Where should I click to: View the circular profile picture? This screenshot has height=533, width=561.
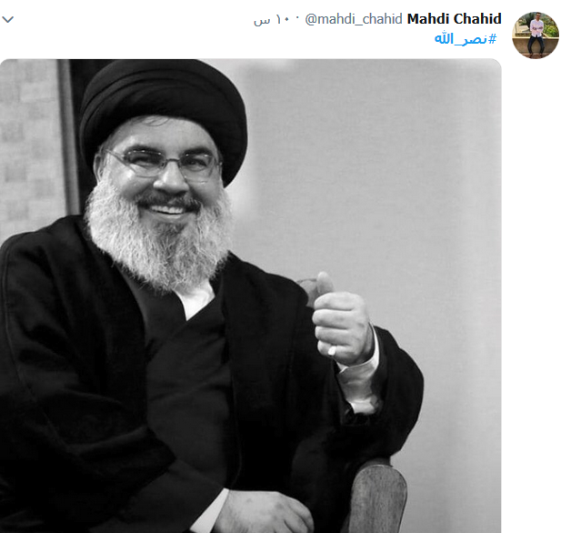tap(536, 35)
